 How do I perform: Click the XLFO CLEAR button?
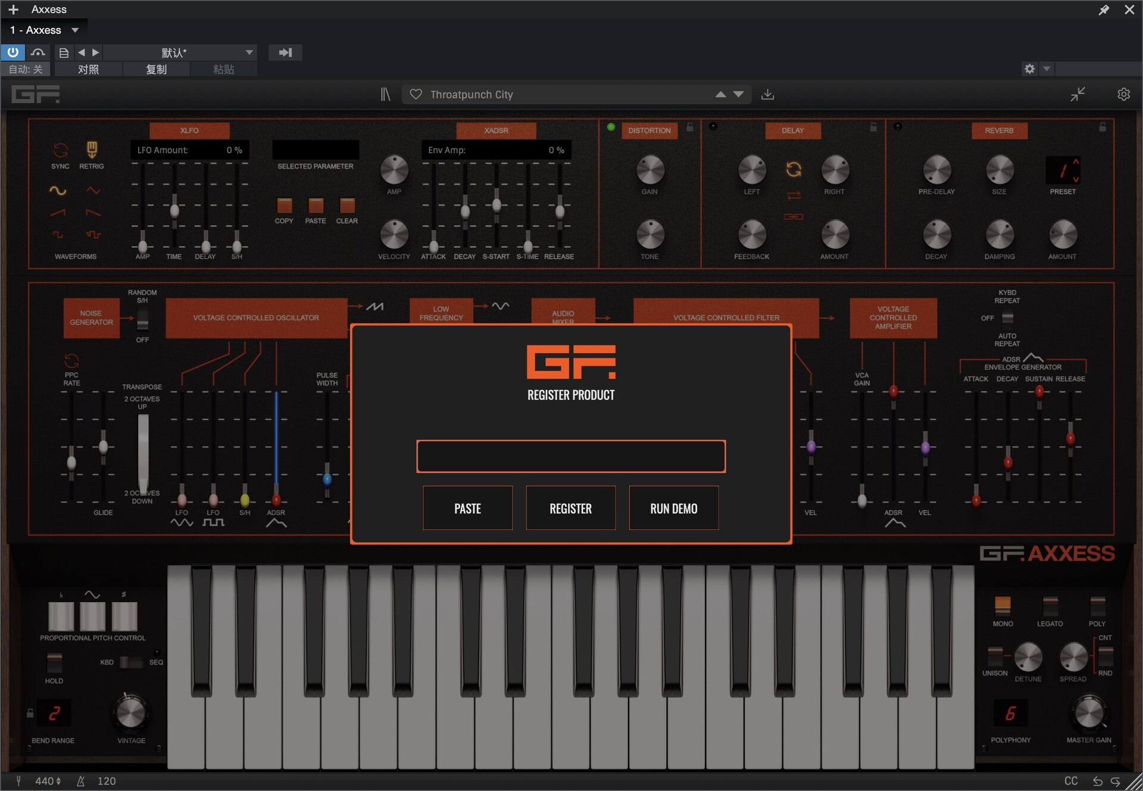point(347,205)
